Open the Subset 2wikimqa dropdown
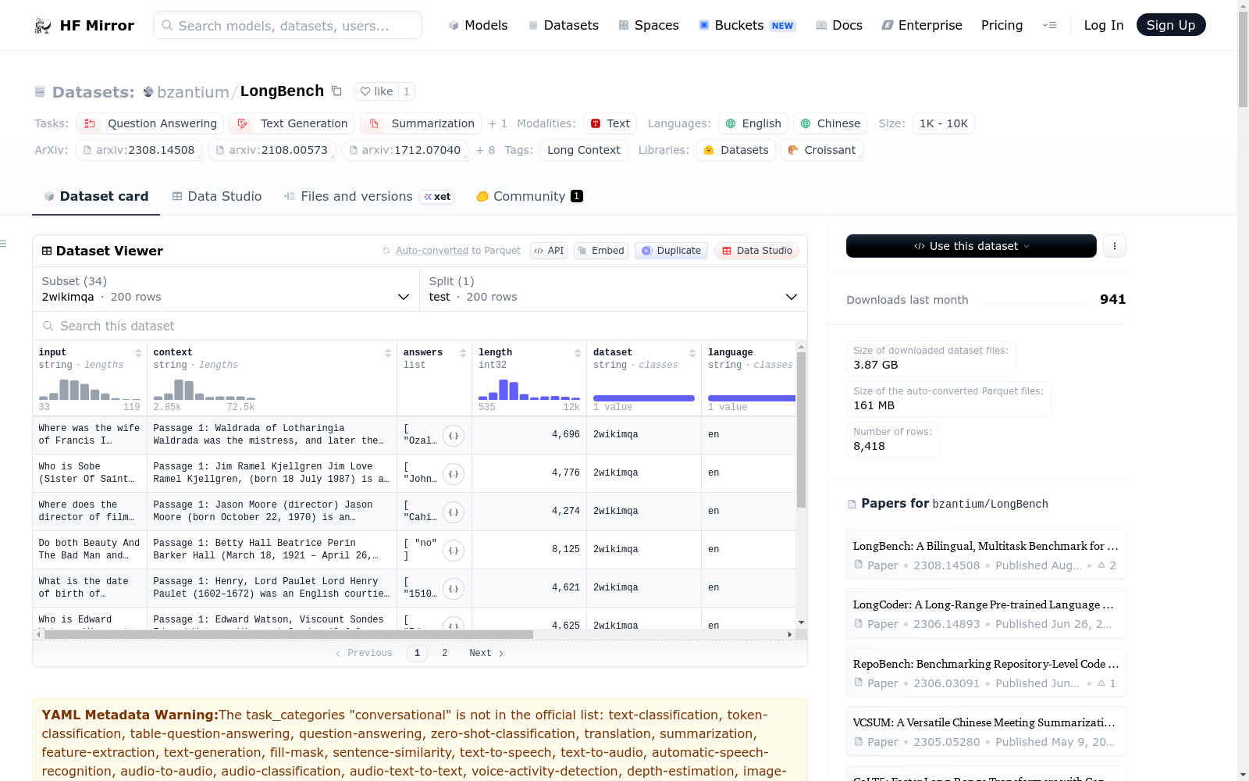Image resolution: width=1249 pixels, height=781 pixels. click(226, 289)
